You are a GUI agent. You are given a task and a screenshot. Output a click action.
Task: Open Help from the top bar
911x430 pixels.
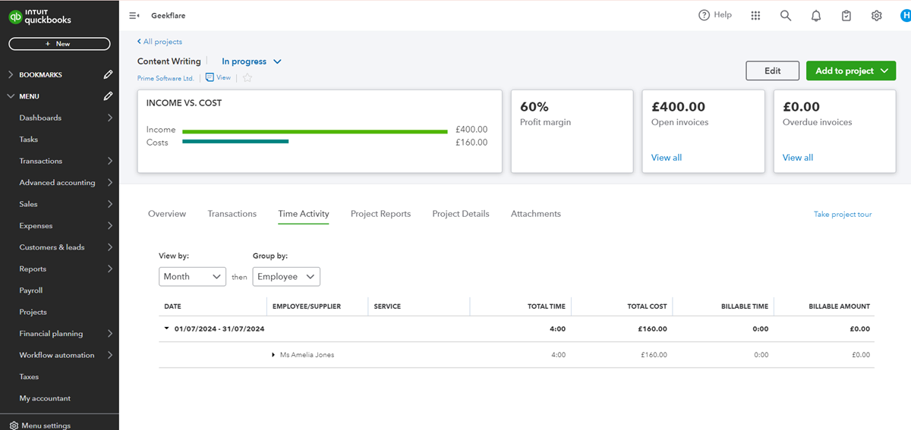715,15
